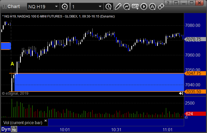Click the 7060.00 price axis label
The height and width of the screenshot is (133, 207).
(193, 55)
